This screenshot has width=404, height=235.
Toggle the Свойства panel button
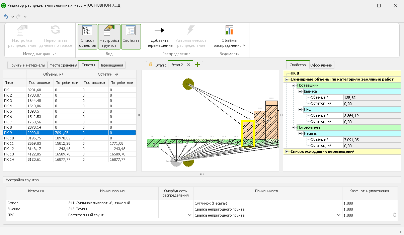[x=131, y=36]
